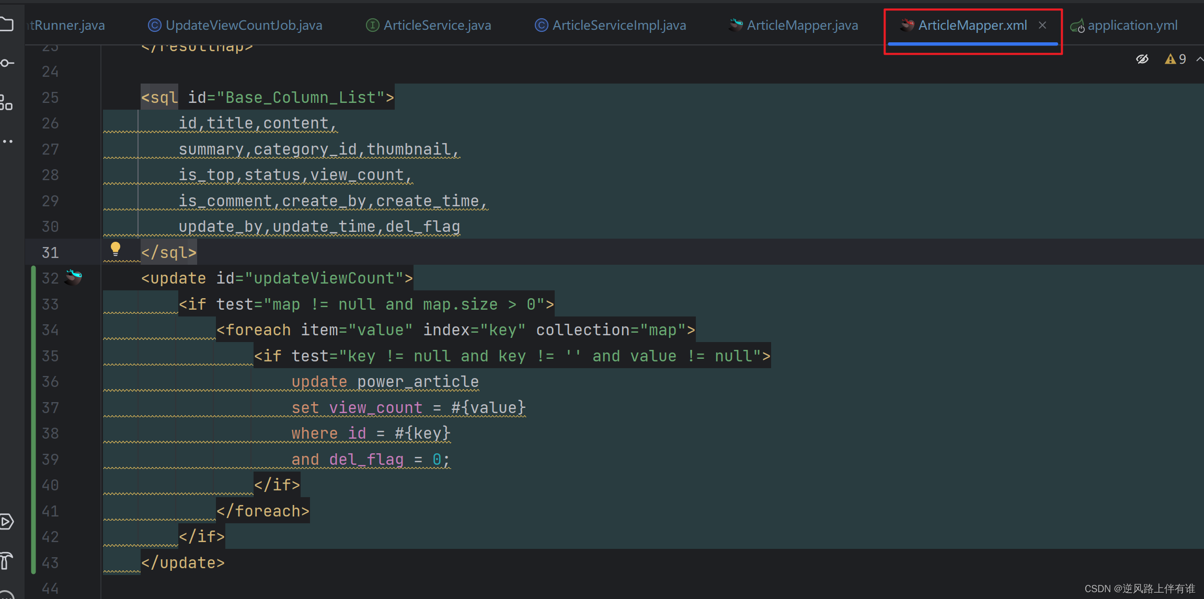
Task: Close the ArticleMapper.xml tab
Action: tap(1042, 25)
